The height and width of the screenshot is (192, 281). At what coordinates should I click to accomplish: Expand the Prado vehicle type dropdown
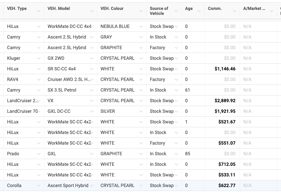click(x=39, y=154)
